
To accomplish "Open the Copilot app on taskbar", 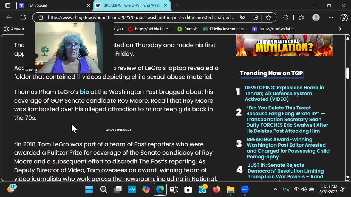I will [x=146, y=189].
